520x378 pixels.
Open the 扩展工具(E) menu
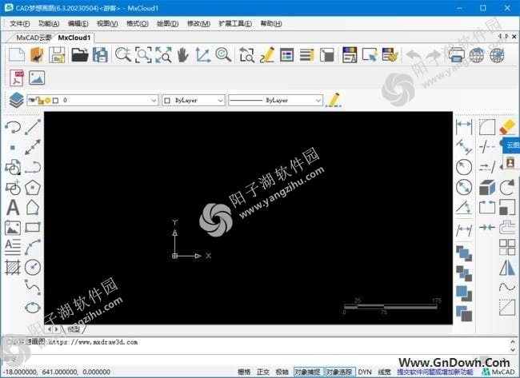pyautogui.click(x=234, y=23)
